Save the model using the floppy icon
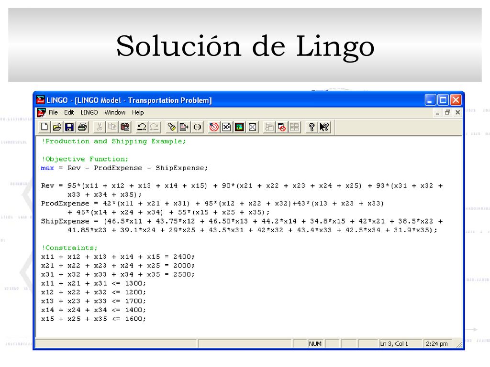This screenshot has width=490, height=367. coord(69,127)
